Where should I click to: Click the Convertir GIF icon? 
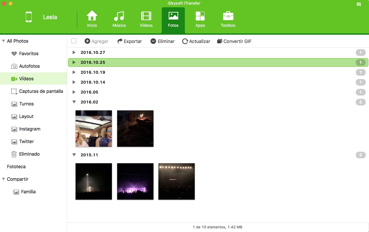click(219, 41)
